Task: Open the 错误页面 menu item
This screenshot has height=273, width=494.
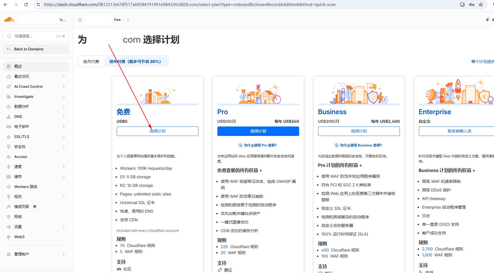Action: point(36,207)
